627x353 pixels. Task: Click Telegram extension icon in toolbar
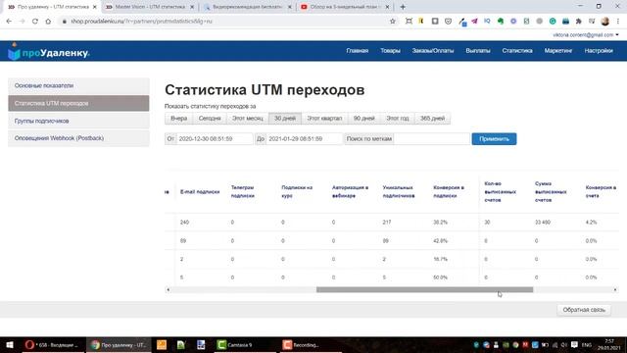coord(474,22)
